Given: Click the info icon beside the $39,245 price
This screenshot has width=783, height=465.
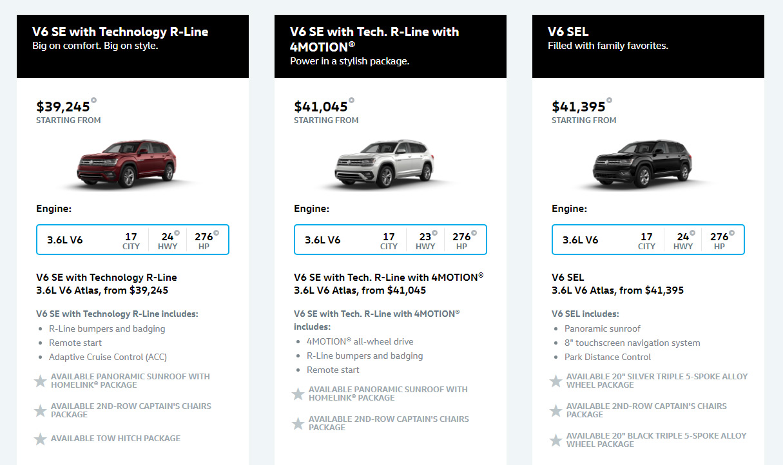Looking at the screenshot, I should pos(93,100).
